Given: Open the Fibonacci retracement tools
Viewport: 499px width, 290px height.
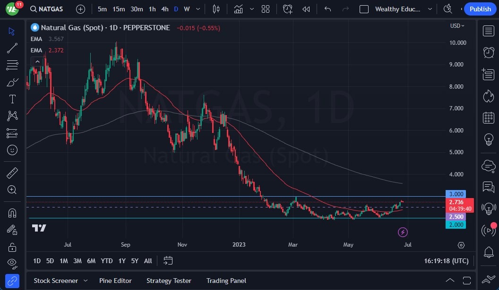Looking at the screenshot, I should pyautogui.click(x=12, y=65).
